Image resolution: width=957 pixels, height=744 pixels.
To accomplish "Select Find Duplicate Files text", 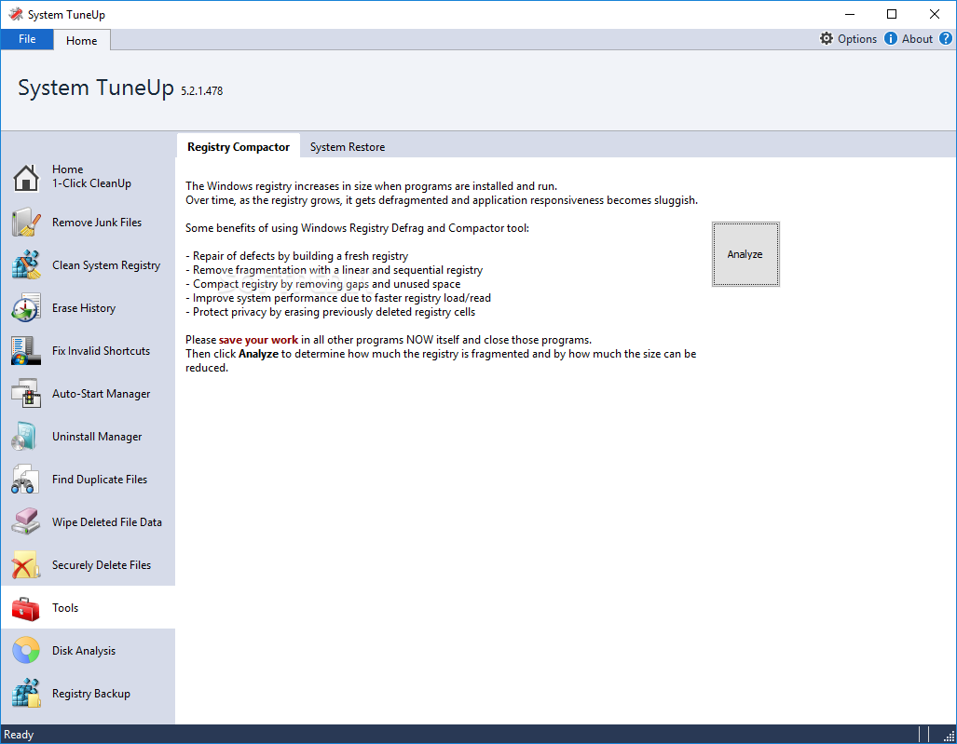I will [x=100, y=480].
